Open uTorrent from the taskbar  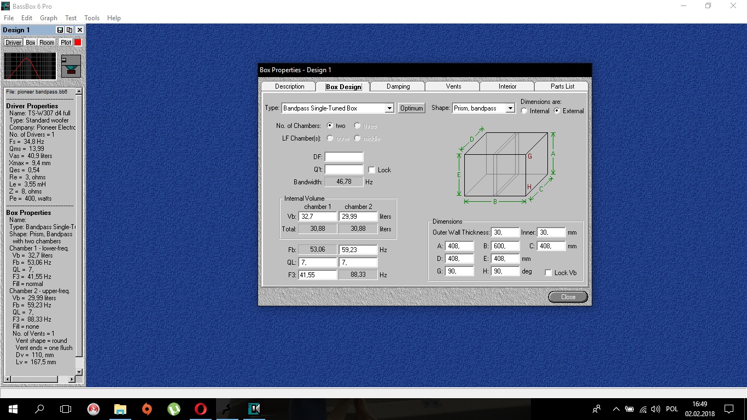pyautogui.click(x=174, y=409)
